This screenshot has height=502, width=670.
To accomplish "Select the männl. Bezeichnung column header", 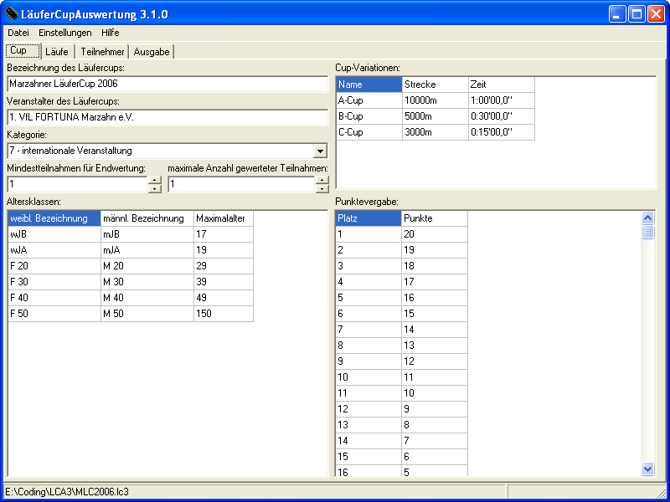I will click(147, 218).
